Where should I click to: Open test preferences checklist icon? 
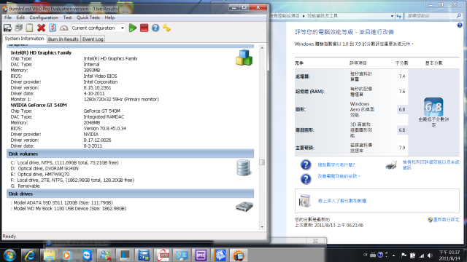coord(53,28)
